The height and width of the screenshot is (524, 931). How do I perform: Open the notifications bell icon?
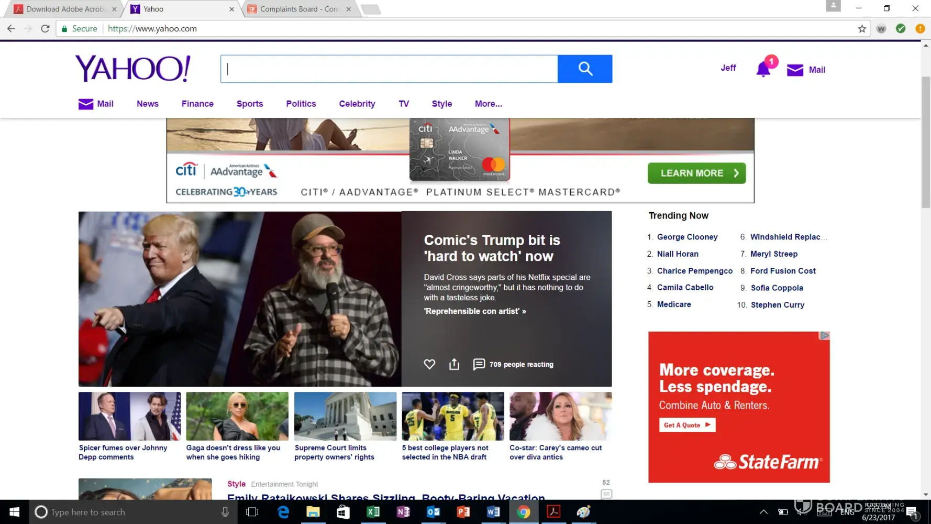pyautogui.click(x=763, y=70)
